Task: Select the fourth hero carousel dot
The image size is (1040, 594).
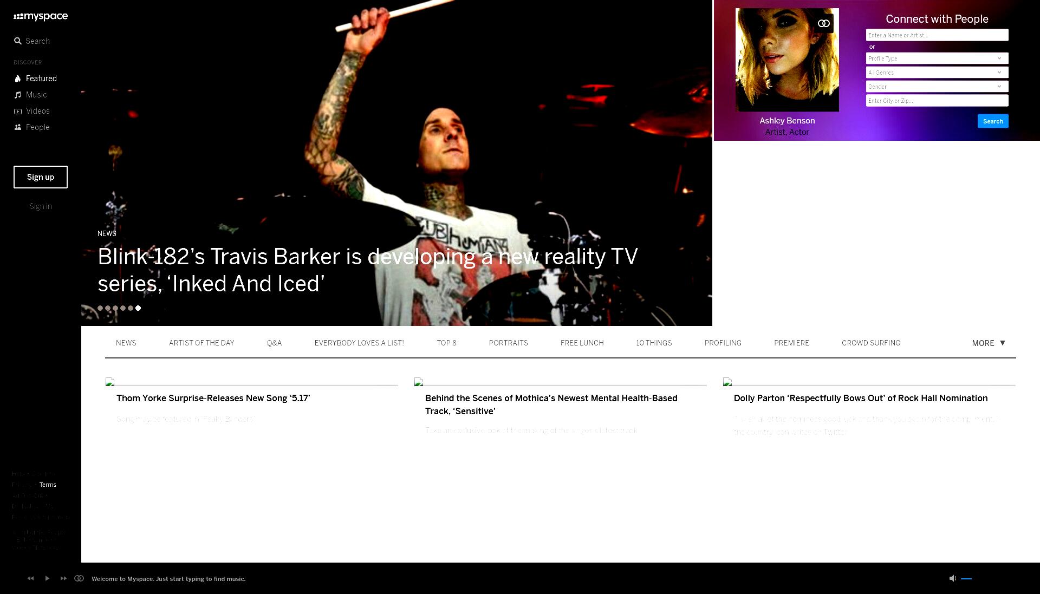Action: (123, 308)
